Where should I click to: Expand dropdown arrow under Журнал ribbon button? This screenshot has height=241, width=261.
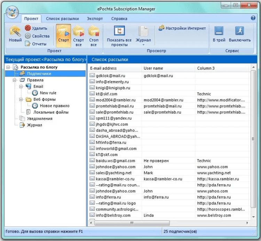pos(143,45)
